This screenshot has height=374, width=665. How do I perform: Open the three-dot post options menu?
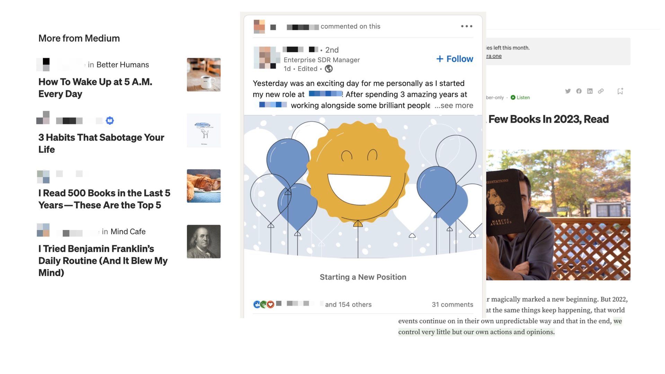pos(467,26)
